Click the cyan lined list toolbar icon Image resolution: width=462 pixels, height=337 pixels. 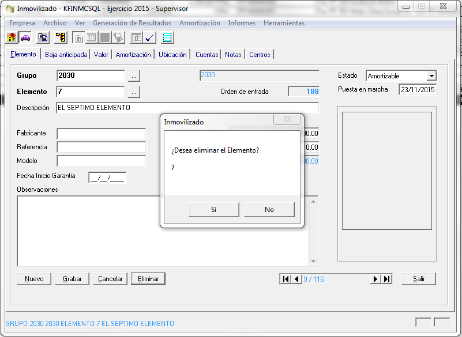tap(167, 38)
